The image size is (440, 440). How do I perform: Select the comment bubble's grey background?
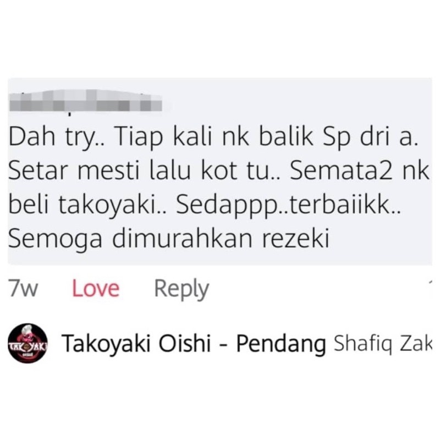tap(220, 171)
